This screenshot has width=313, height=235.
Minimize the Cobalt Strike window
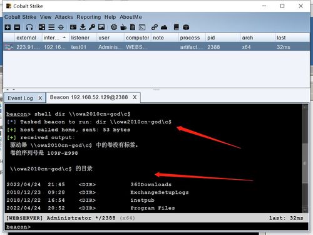pyautogui.click(x=264, y=6)
